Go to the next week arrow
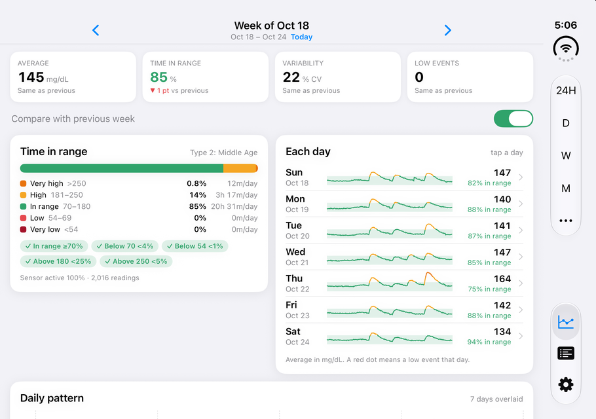Image resolution: width=596 pixels, height=419 pixels. (x=448, y=30)
